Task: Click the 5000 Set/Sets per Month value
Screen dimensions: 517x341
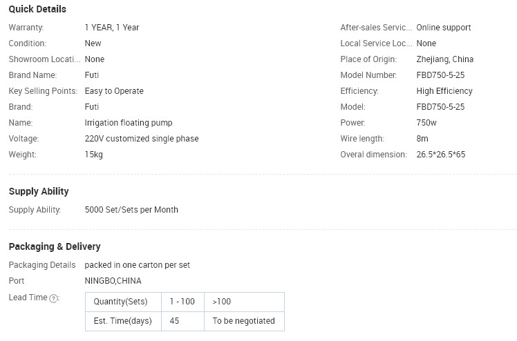Action: tap(131, 210)
